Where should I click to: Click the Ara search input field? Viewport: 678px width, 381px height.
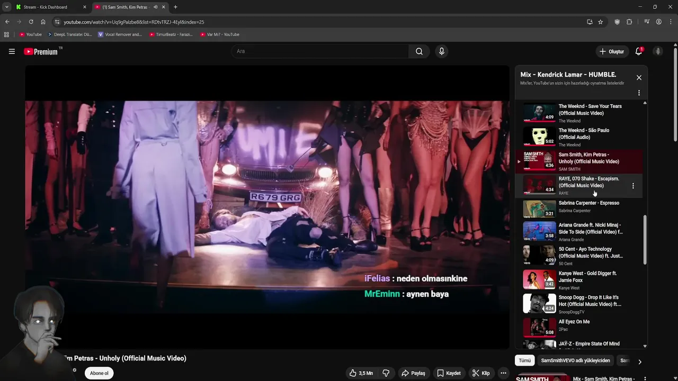click(319, 51)
